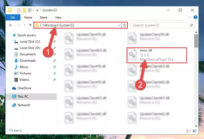This screenshot has height=139, width=204.
Task: Select Network in navigation pane
Action: [24, 105]
